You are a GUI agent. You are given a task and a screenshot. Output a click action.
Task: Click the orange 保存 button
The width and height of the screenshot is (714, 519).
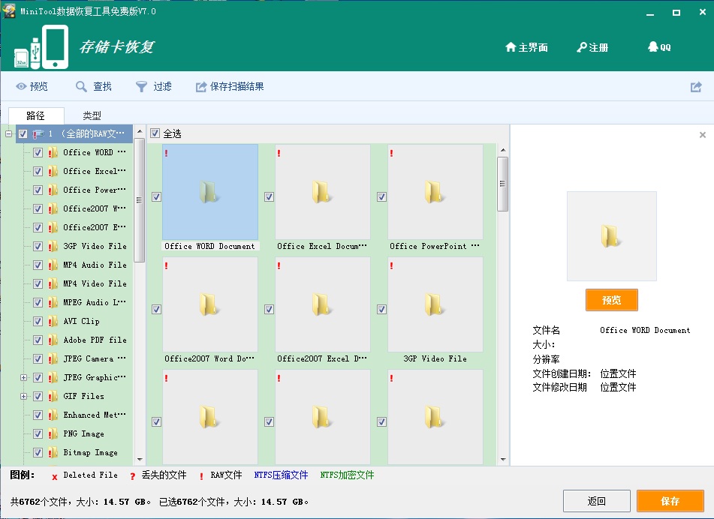click(x=670, y=501)
